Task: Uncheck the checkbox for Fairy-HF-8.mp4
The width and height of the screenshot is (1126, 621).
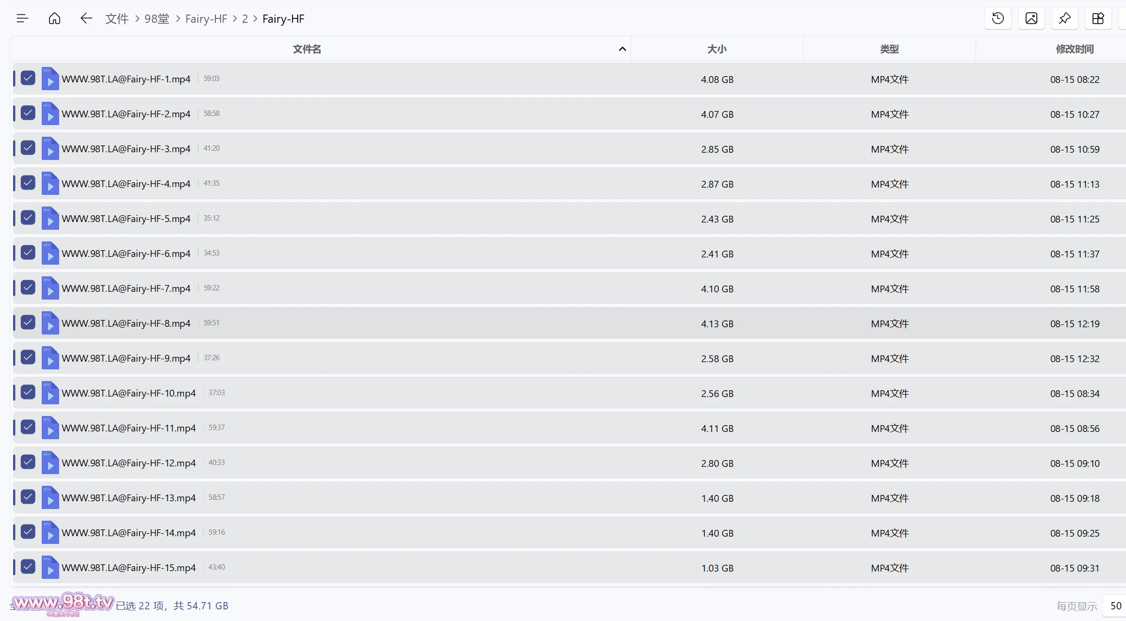Action: [x=28, y=322]
